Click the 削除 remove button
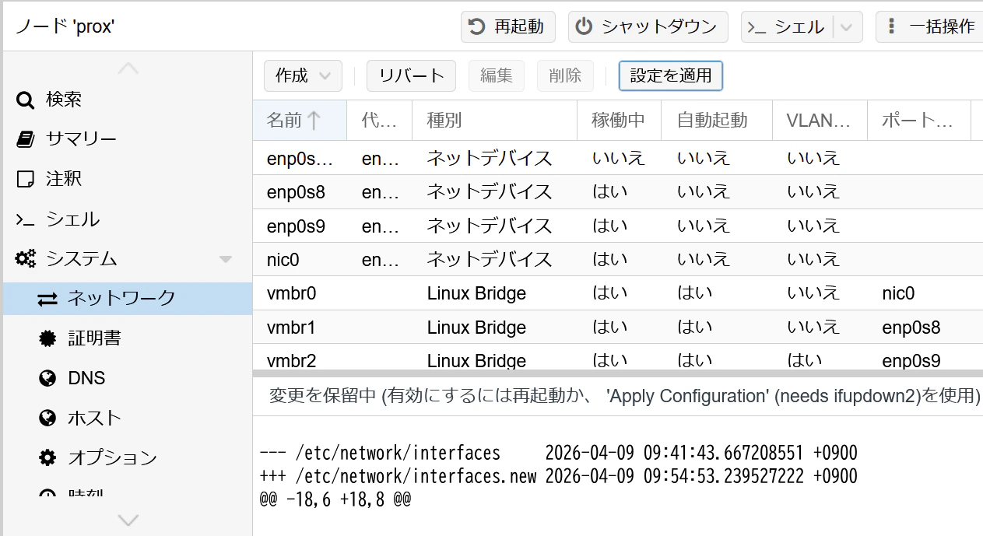Image resolution: width=983 pixels, height=536 pixels. click(565, 75)
